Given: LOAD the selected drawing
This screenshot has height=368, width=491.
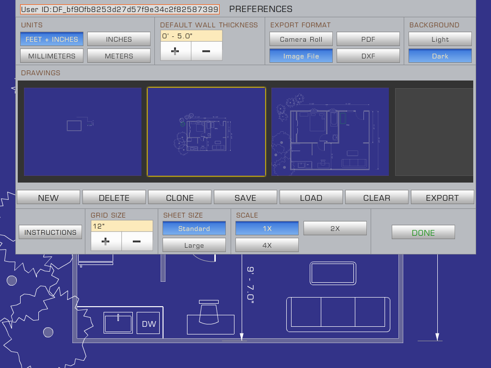Looking at the screenshot, I should 311,197.
